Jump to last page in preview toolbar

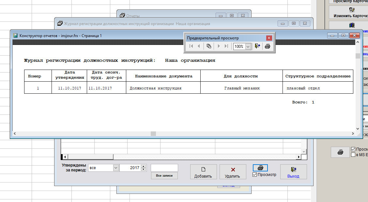click(226, 46)
